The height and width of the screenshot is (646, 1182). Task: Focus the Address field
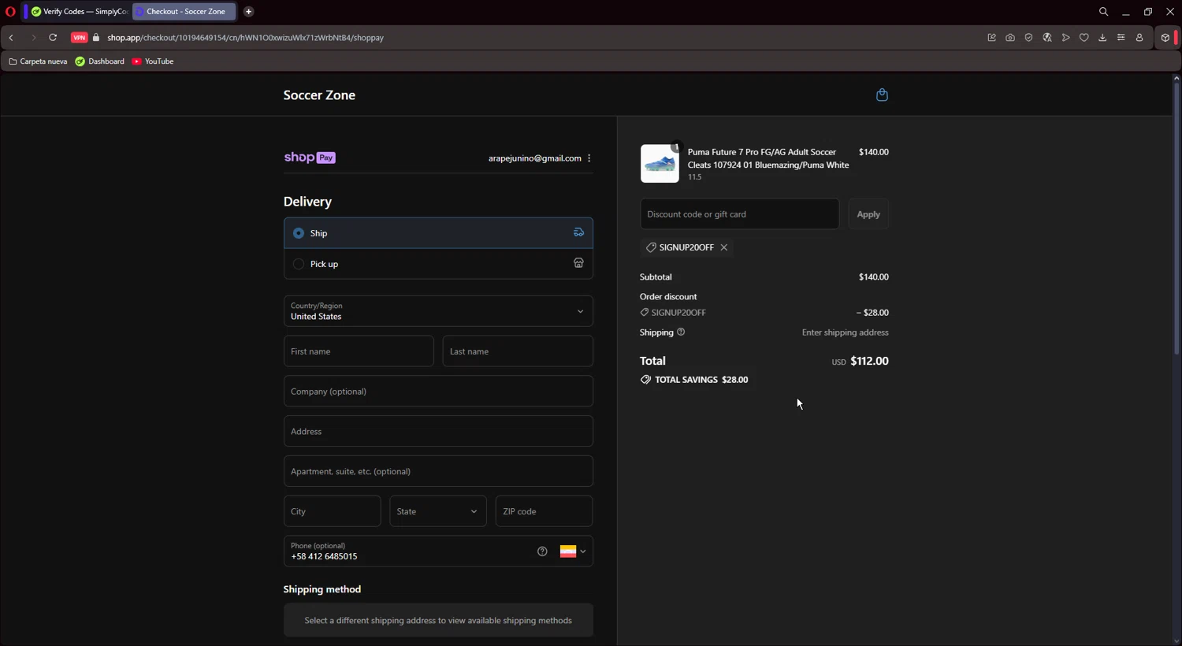tap(438, 432)
